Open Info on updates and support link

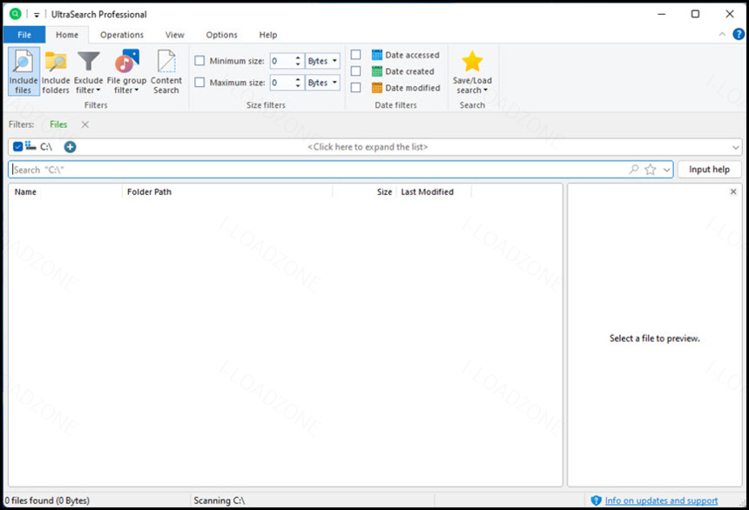661,500
